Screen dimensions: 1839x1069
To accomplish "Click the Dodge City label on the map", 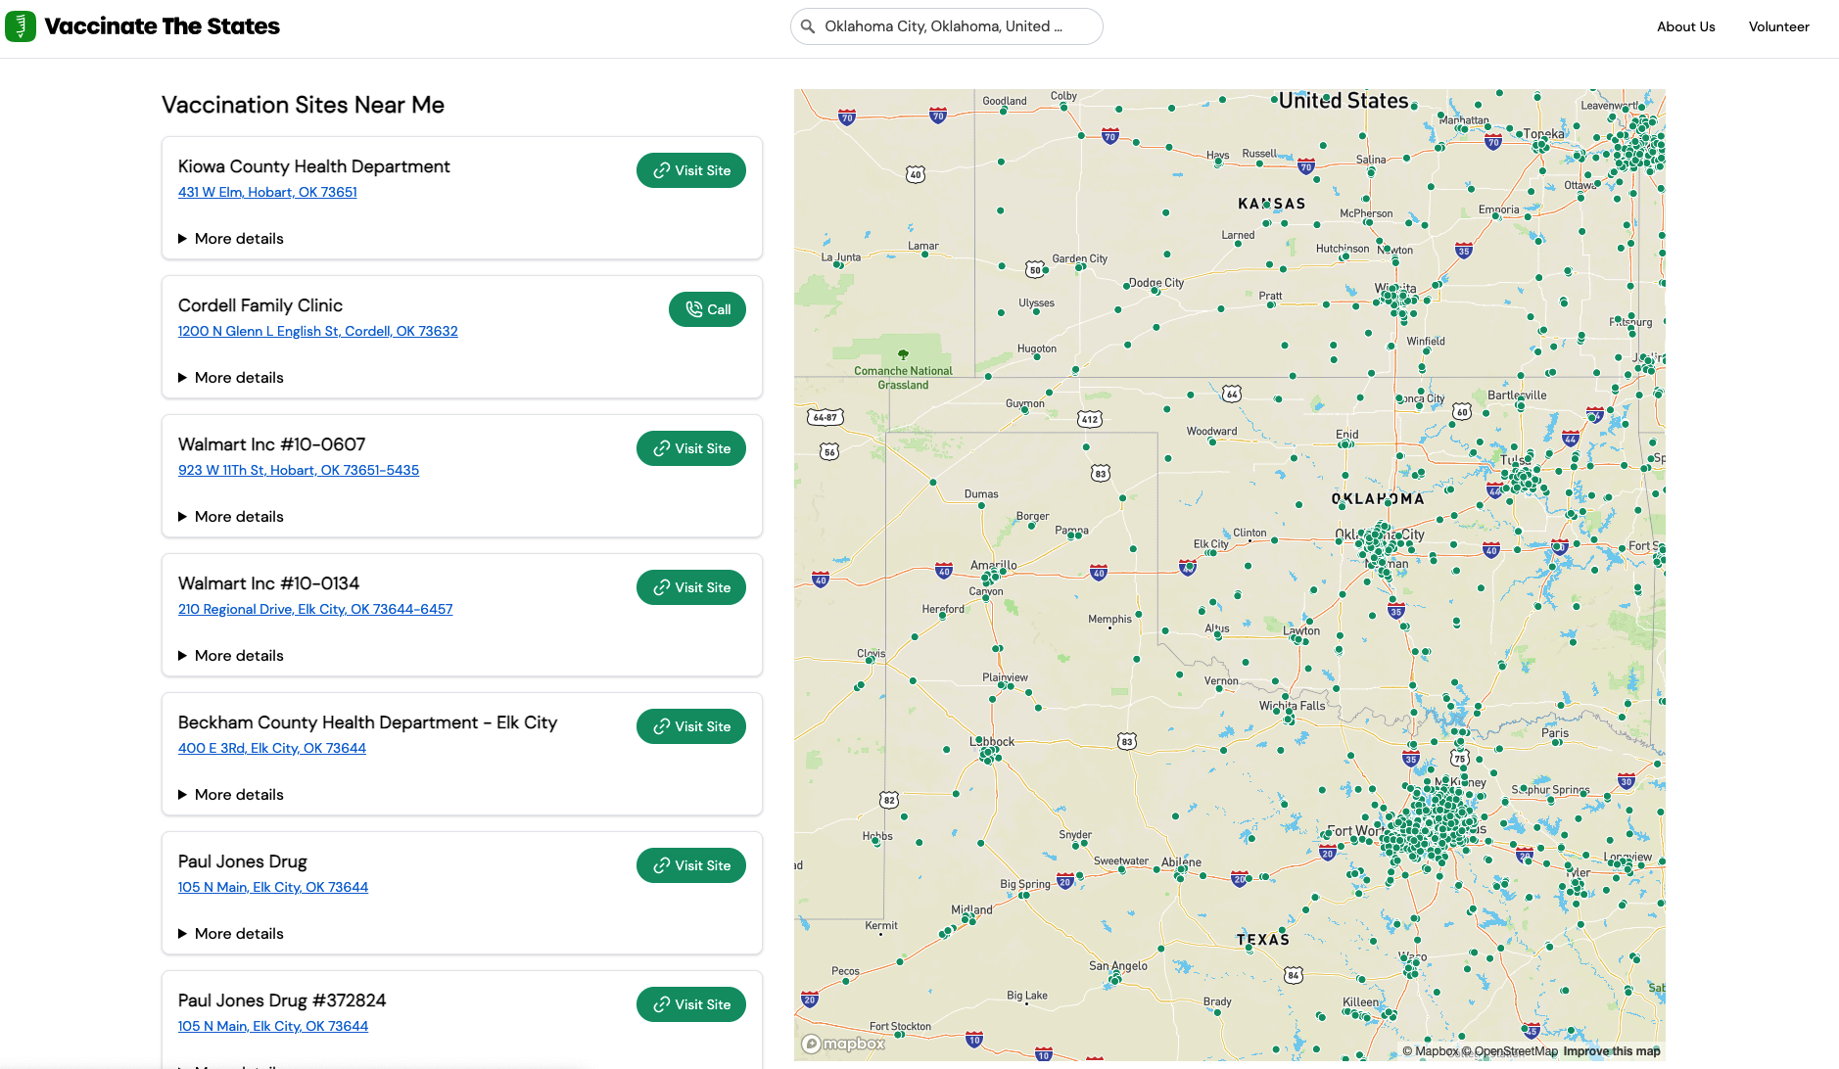I will coord(1156,282).
